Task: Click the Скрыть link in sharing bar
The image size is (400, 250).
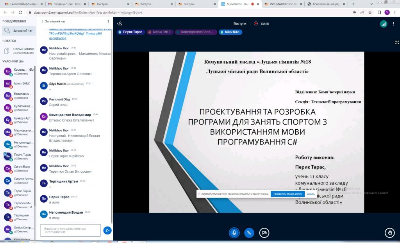Action: [x=311, y=194]
